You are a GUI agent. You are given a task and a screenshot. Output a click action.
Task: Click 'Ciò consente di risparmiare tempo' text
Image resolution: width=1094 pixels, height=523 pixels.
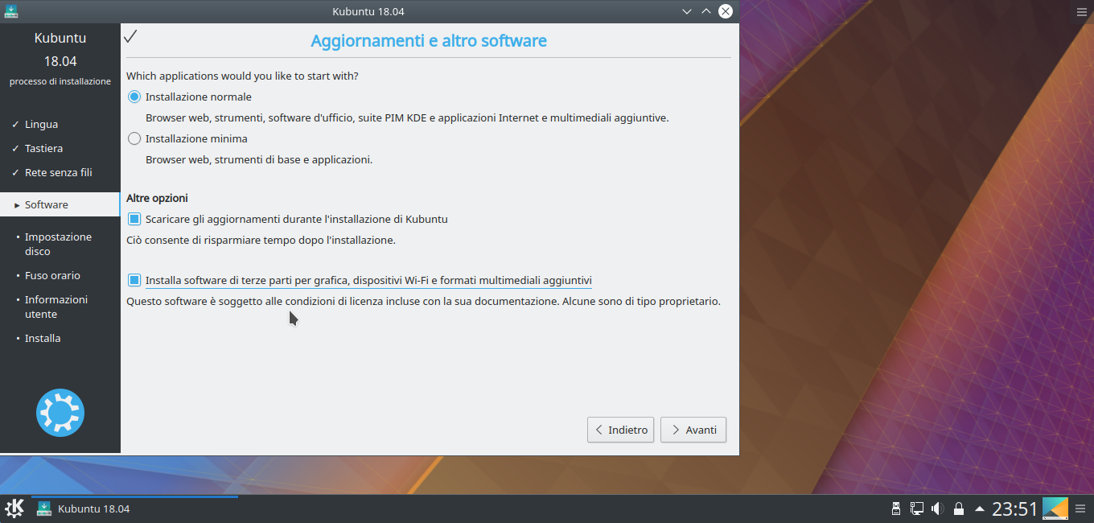point(261,240)
